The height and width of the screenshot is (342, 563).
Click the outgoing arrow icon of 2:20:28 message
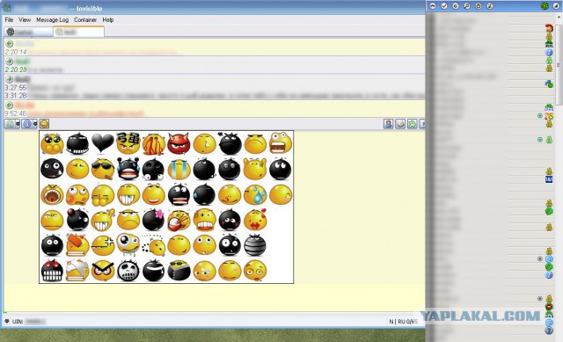10,62
